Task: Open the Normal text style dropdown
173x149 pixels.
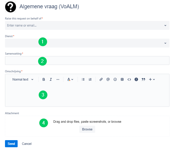Action: pyautogui.click(x=23, y=79)
